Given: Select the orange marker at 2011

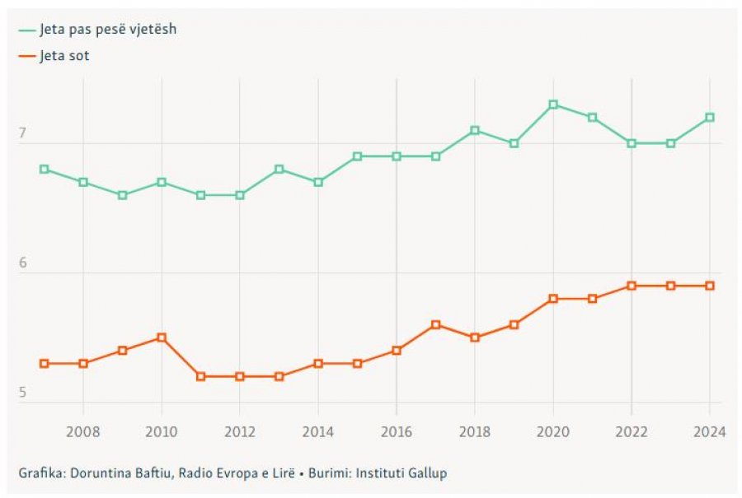Looking at the screenshot, I should pos(200,376).
